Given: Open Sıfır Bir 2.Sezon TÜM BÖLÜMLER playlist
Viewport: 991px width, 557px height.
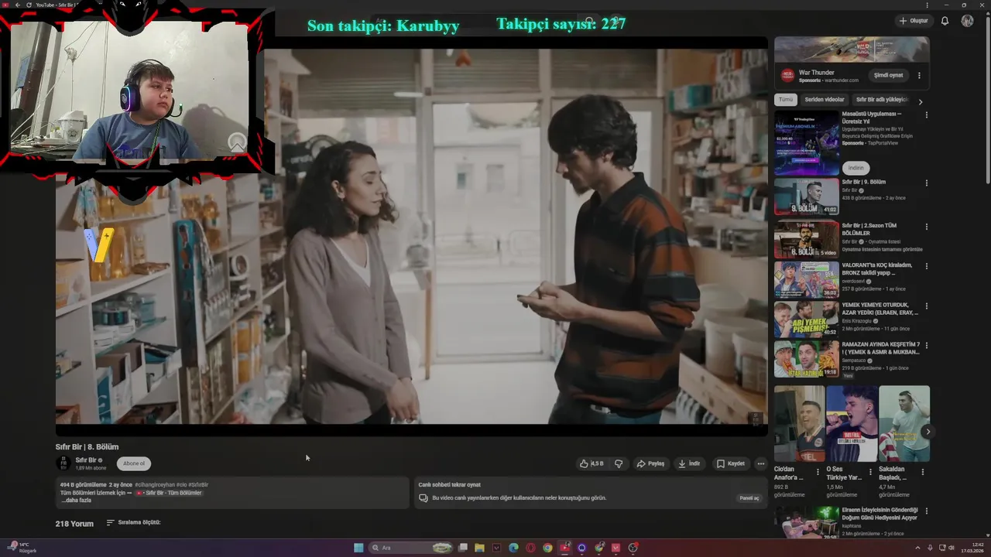Looking at the screenshot, I should click(807, 240).
